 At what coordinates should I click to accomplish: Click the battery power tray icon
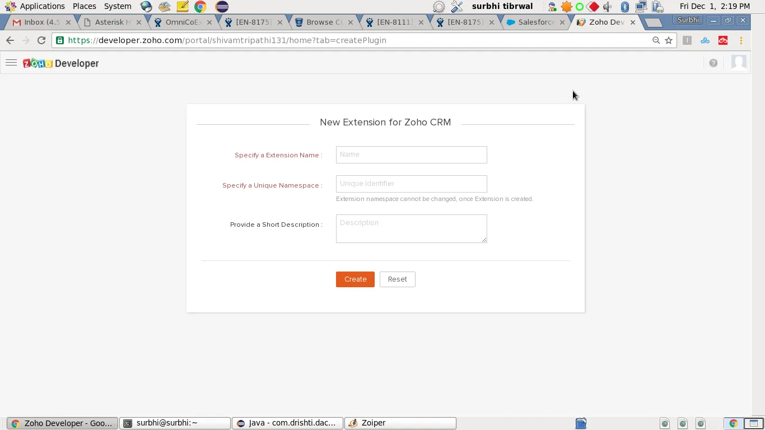coord(657,7)
